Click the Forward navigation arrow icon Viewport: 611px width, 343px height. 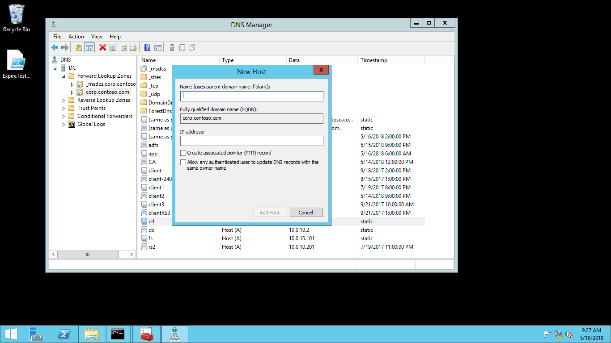tap(65, 47)
